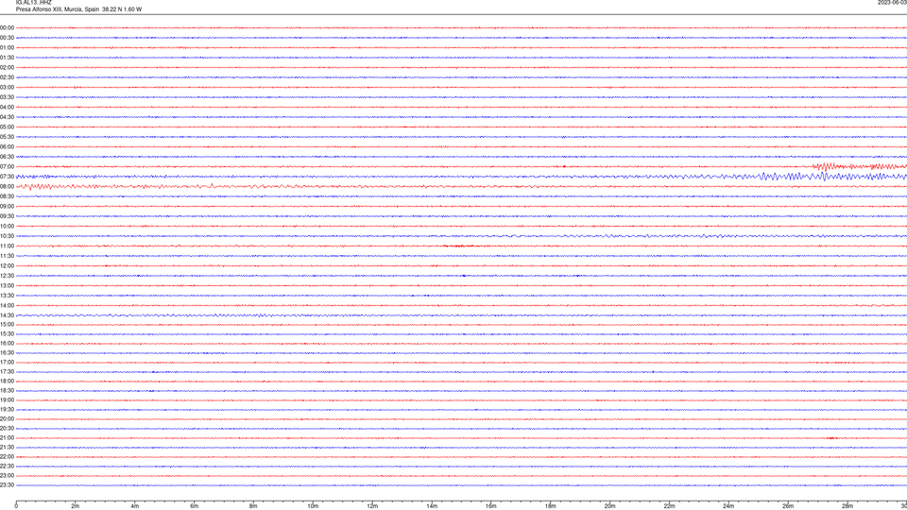Pick the 10:00 time label
The width and height of the screenshot is (907, 510).
point(7,226)
